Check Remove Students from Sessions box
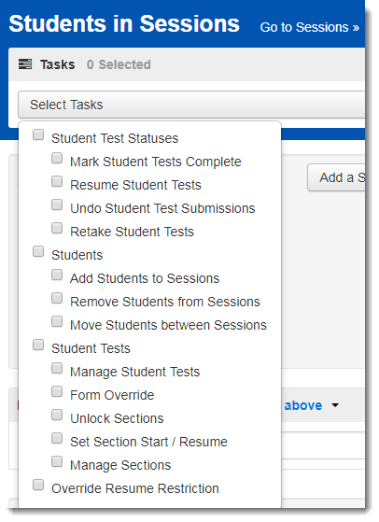This screenshot has width=379, height=522. pos(57,298)
